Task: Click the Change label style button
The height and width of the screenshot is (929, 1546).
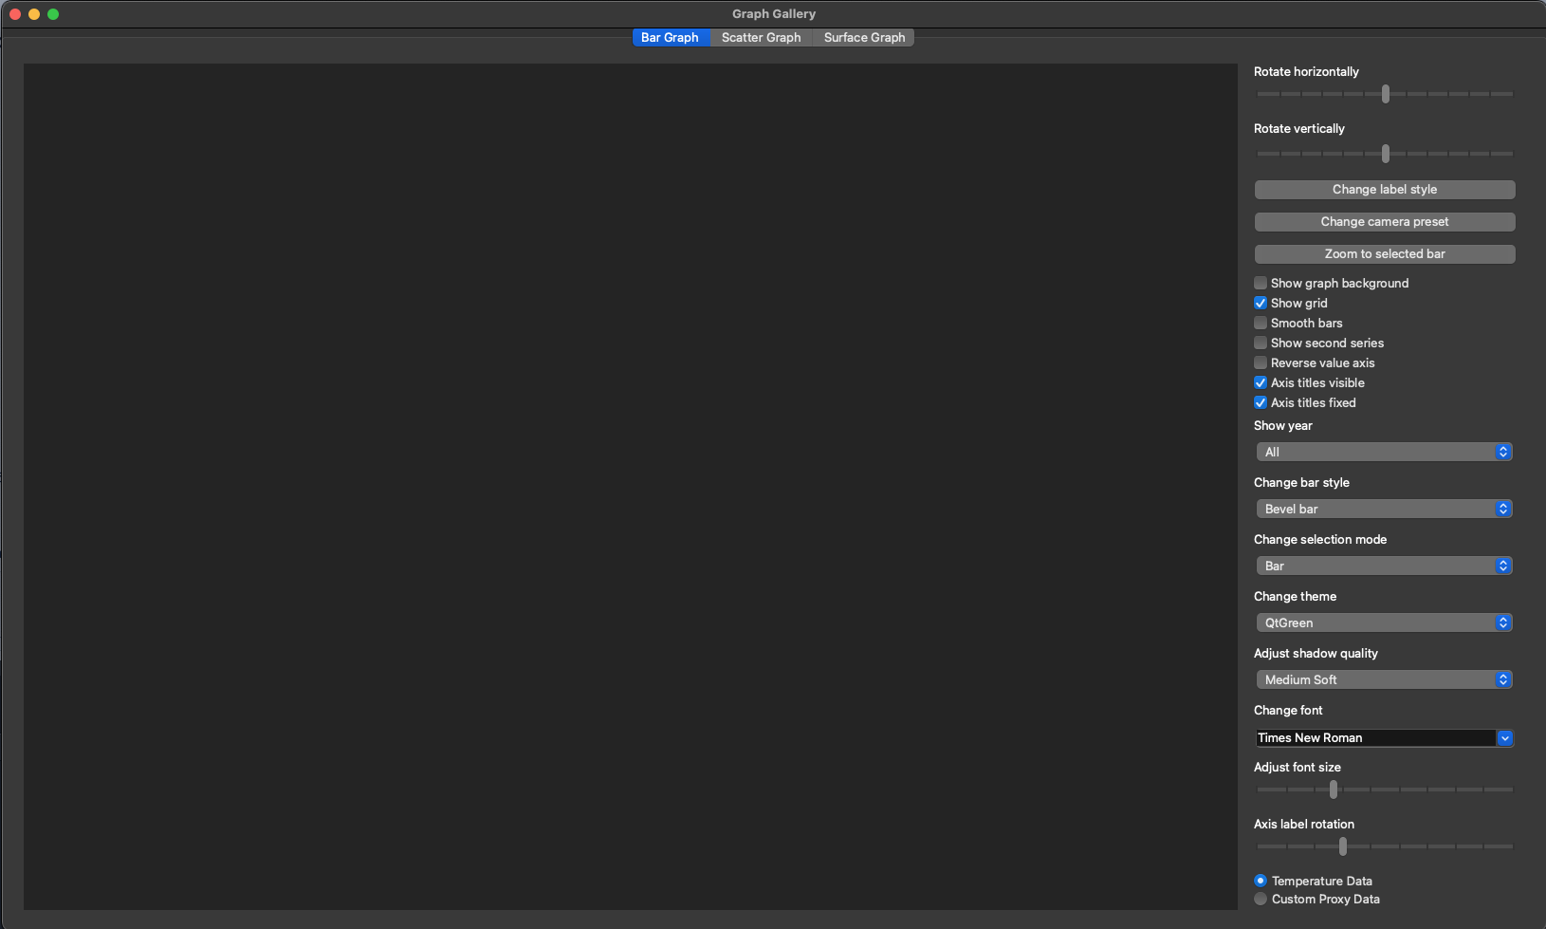Action: [1385, 190]
